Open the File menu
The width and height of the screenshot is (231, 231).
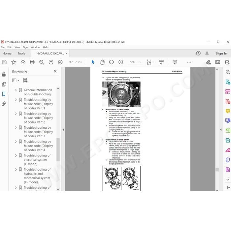3,47
